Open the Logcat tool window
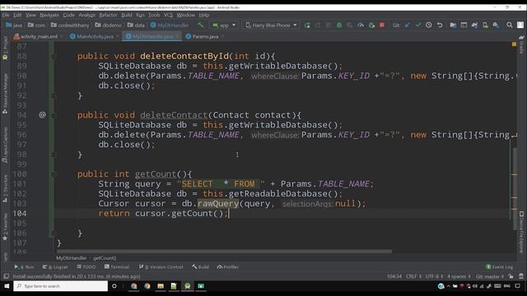 click(55, 266)
